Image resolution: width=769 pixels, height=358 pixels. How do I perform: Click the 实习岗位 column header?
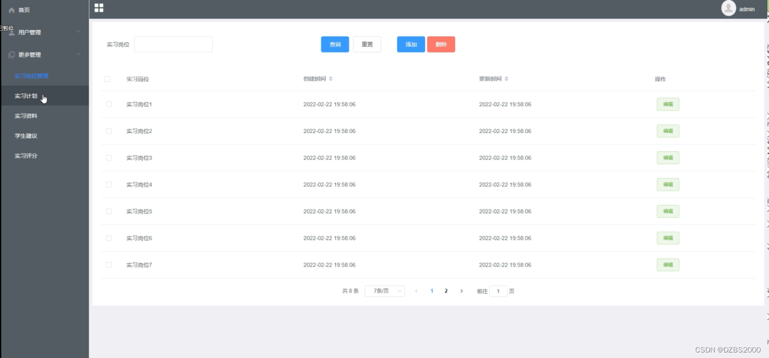(x=138, y=79)
